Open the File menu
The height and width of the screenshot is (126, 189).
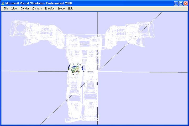point(6,9)
